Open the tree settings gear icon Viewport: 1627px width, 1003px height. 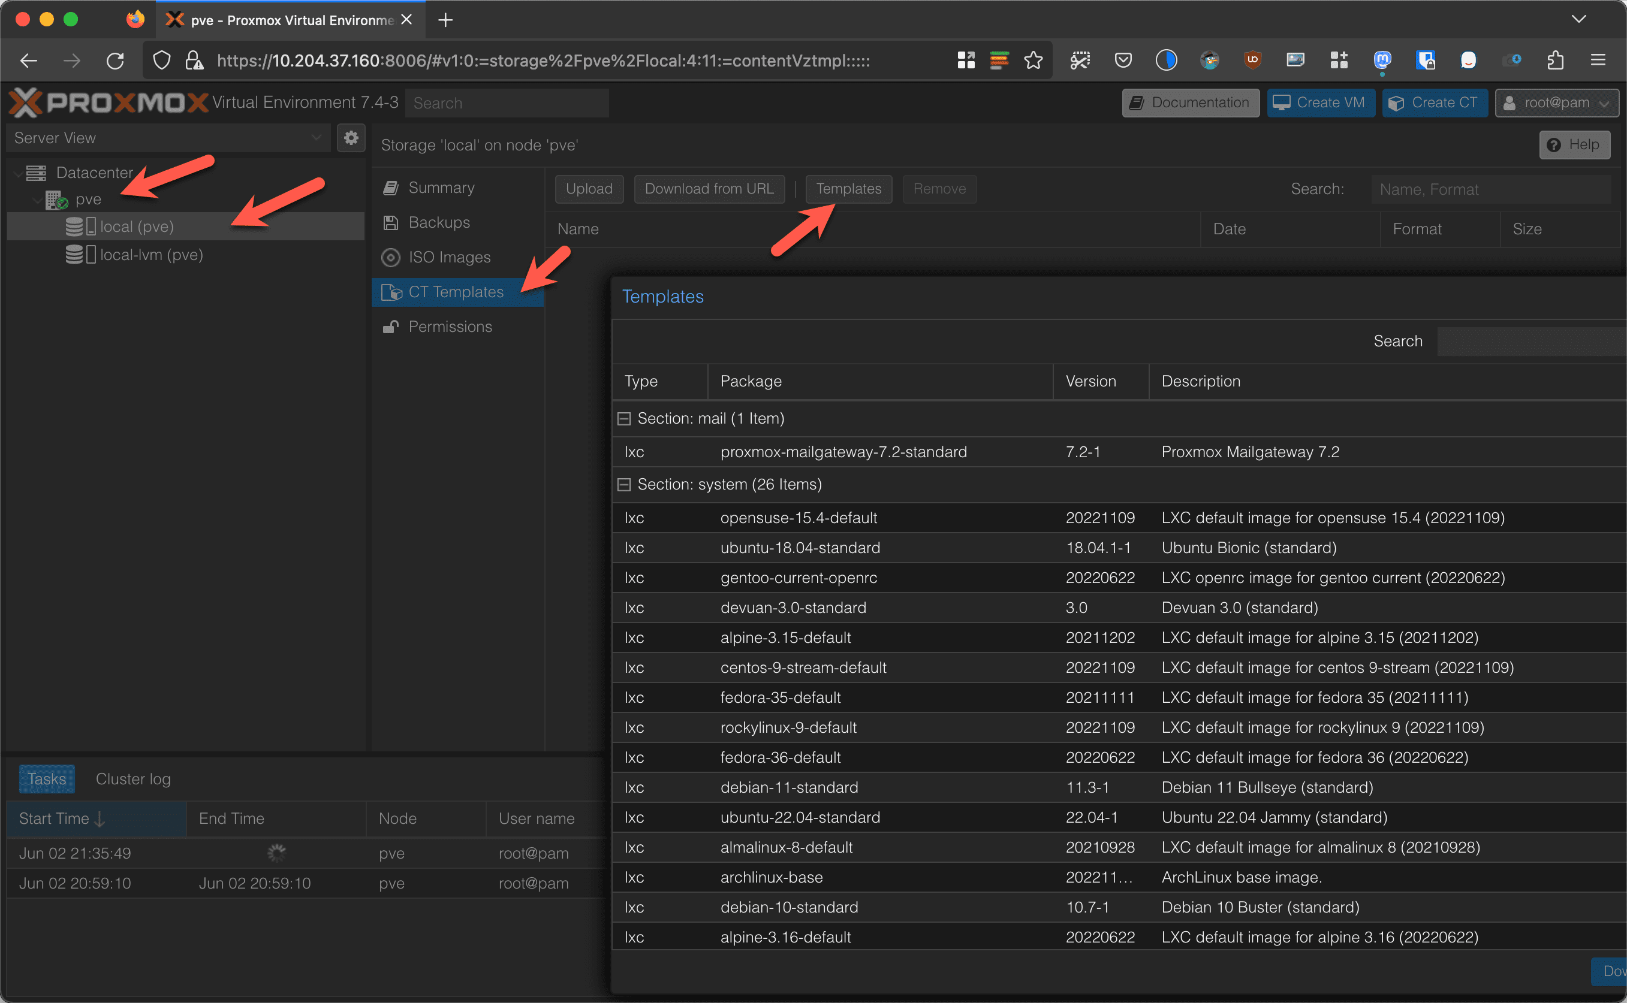351,138
